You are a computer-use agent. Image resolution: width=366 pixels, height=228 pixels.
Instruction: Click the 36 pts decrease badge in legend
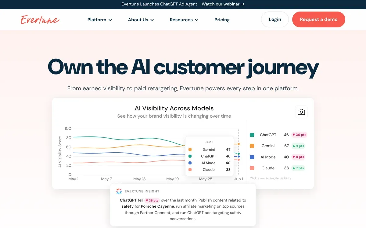tap(299, 135)
